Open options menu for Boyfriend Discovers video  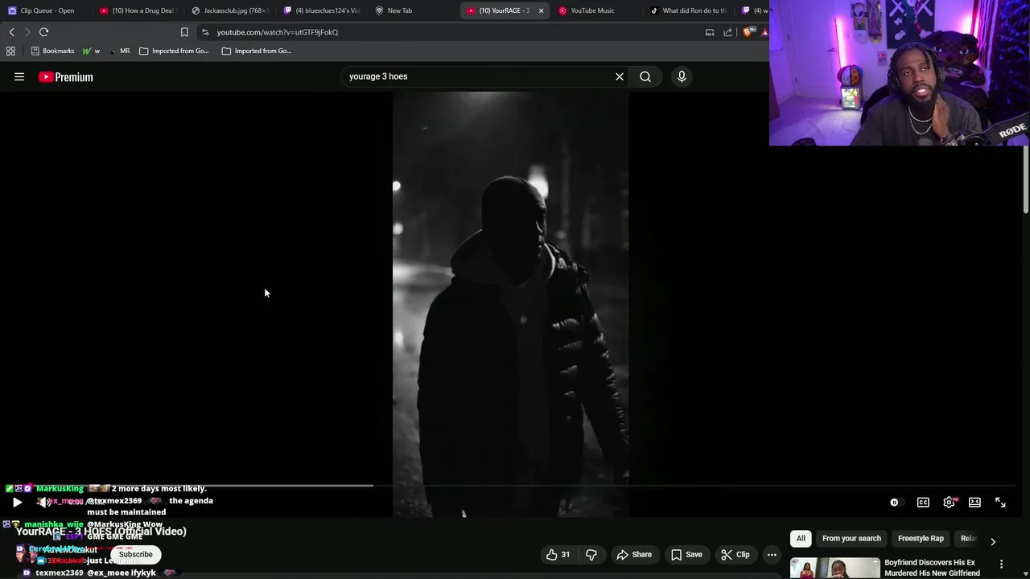(x=1001, y=564)
